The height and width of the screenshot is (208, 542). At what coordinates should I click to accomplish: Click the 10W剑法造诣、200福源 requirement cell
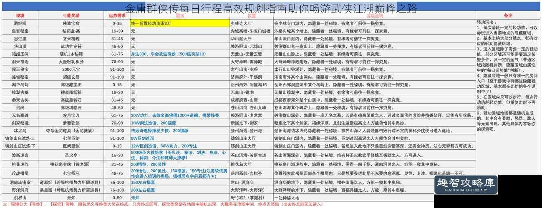(180, 123)
